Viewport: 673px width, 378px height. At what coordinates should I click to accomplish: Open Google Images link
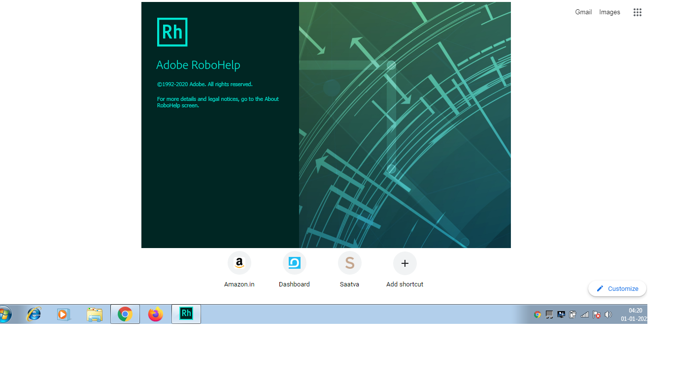click(609, 12)
